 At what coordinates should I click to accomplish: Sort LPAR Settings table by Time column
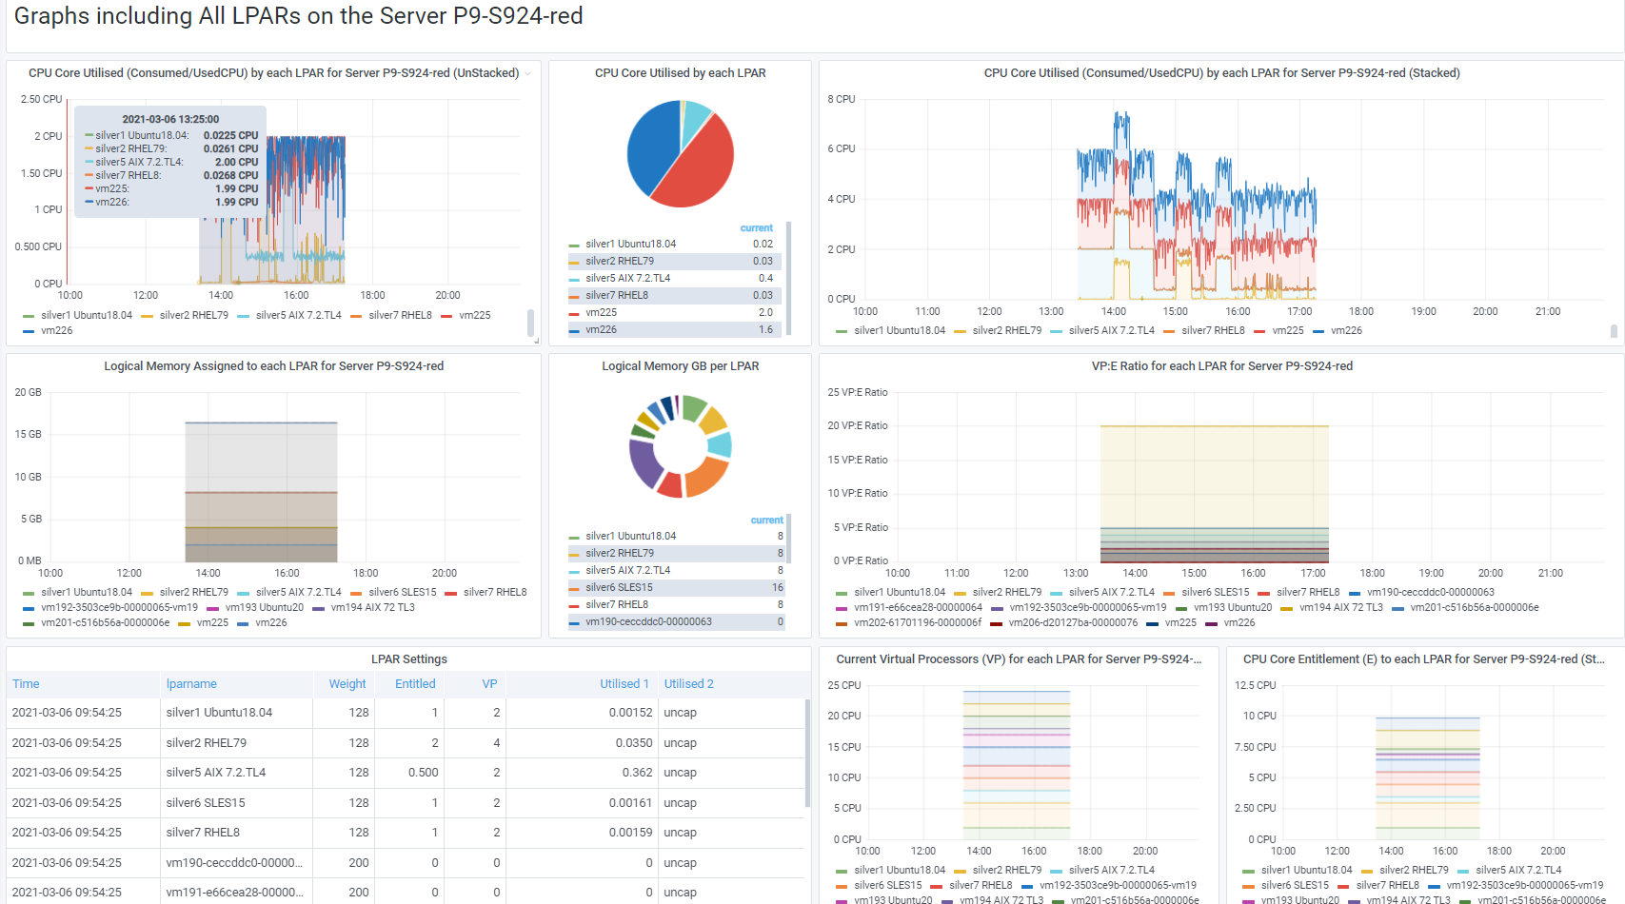tap(26, 683)
